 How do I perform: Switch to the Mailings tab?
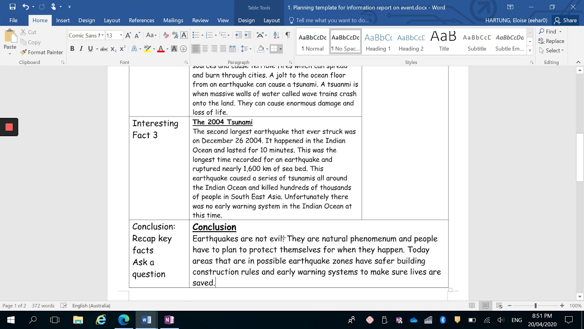click(x=173, y=20)
